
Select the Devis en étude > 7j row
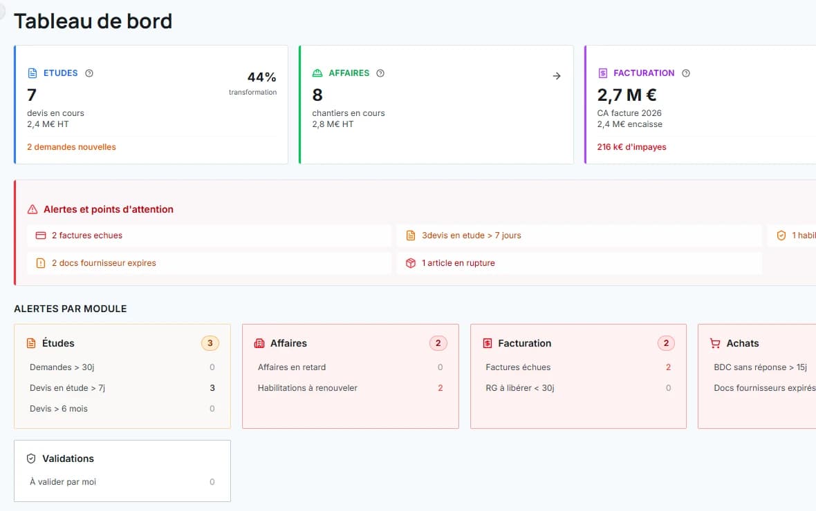[122, 388]
